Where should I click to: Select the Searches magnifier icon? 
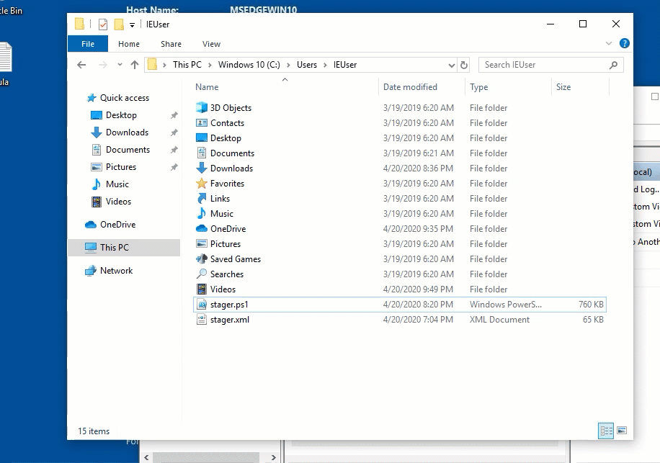[202, 274]
